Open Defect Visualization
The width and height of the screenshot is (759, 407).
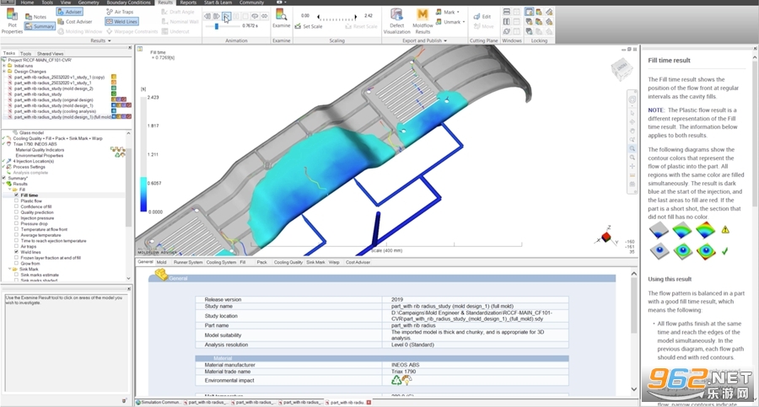(x=396, y=21)
